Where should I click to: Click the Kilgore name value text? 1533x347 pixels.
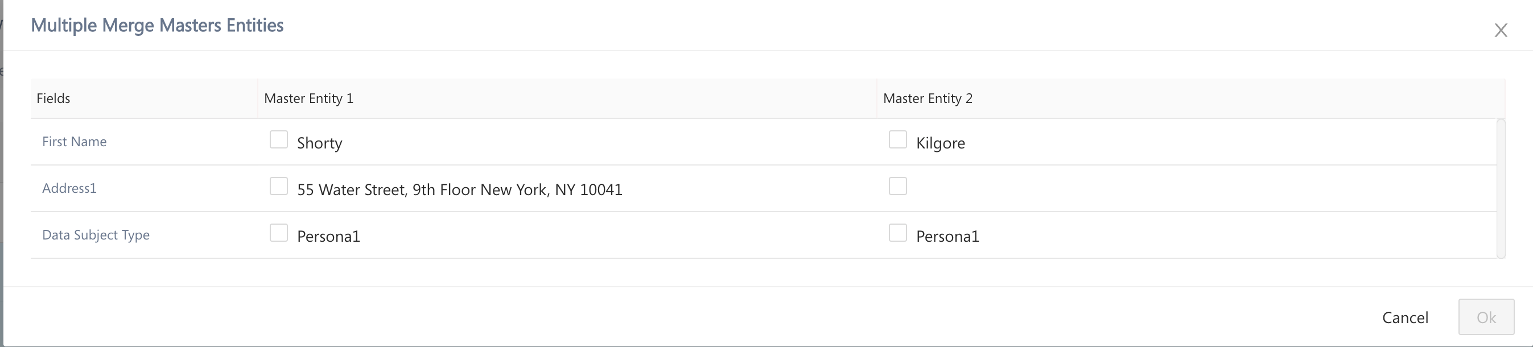pos(940,143)
